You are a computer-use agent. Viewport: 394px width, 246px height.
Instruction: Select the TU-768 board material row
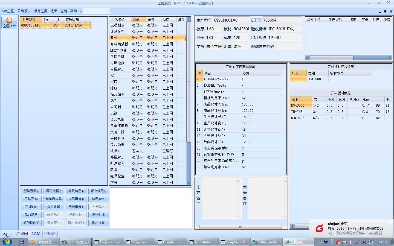tap(341, 112)
